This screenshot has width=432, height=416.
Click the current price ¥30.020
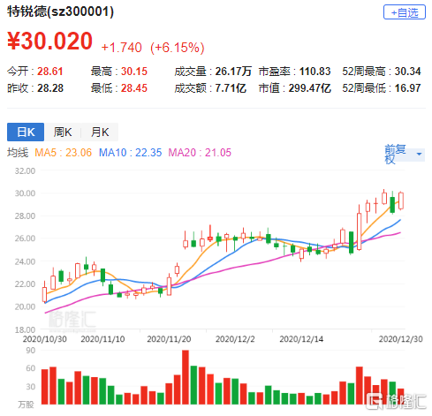pos(49,41)
